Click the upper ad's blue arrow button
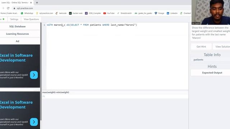The height and width of the screenshot is (129, 230). tap(34, 75)
